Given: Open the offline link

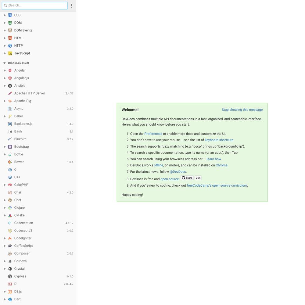Looking at the screenshot, I should pyautogui.click(x=158, y=165).
